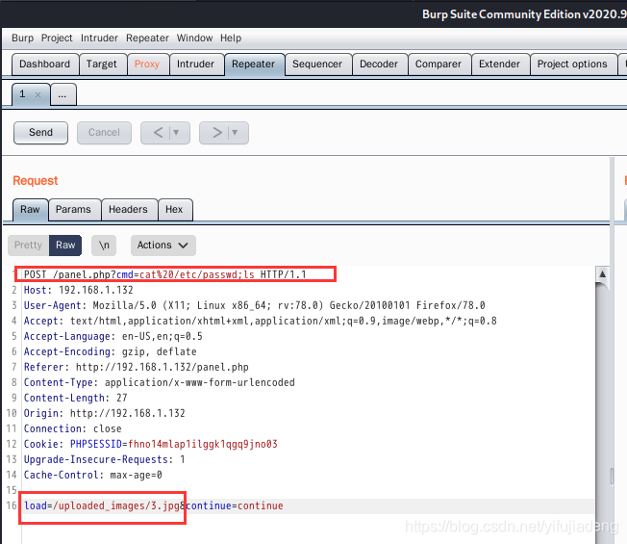Switch to the Sequencer tab
627x544 pixels.
(317, 65)
